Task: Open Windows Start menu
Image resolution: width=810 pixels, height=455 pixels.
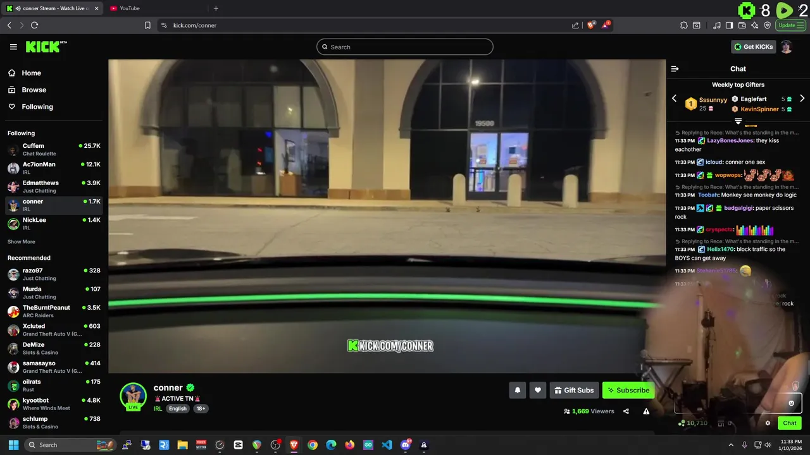Action: (x=13, y=445)
